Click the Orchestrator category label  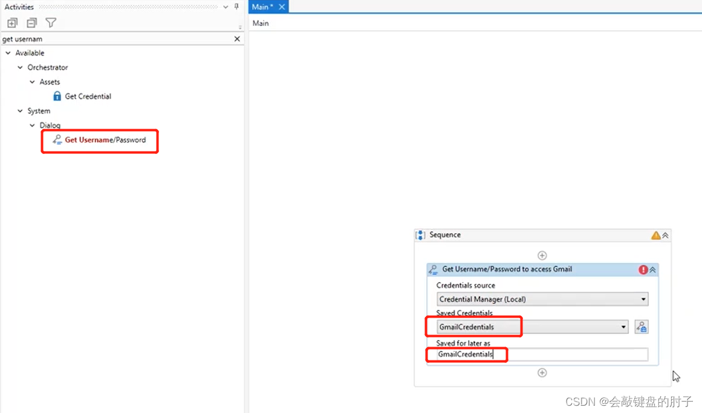tap(47, 68)
